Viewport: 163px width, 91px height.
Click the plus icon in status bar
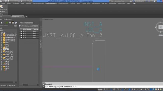[x=145, y=89]
